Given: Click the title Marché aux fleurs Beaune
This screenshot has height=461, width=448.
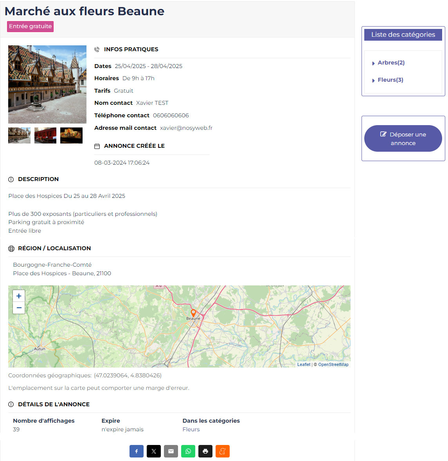Looking at the screenshot, I should tap(85, 11).
